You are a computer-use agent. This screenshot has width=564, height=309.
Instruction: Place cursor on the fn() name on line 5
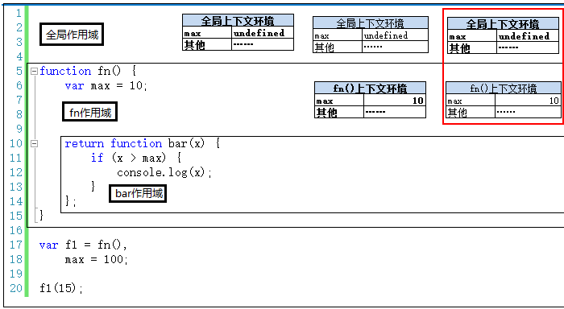(x=110, y=71)
